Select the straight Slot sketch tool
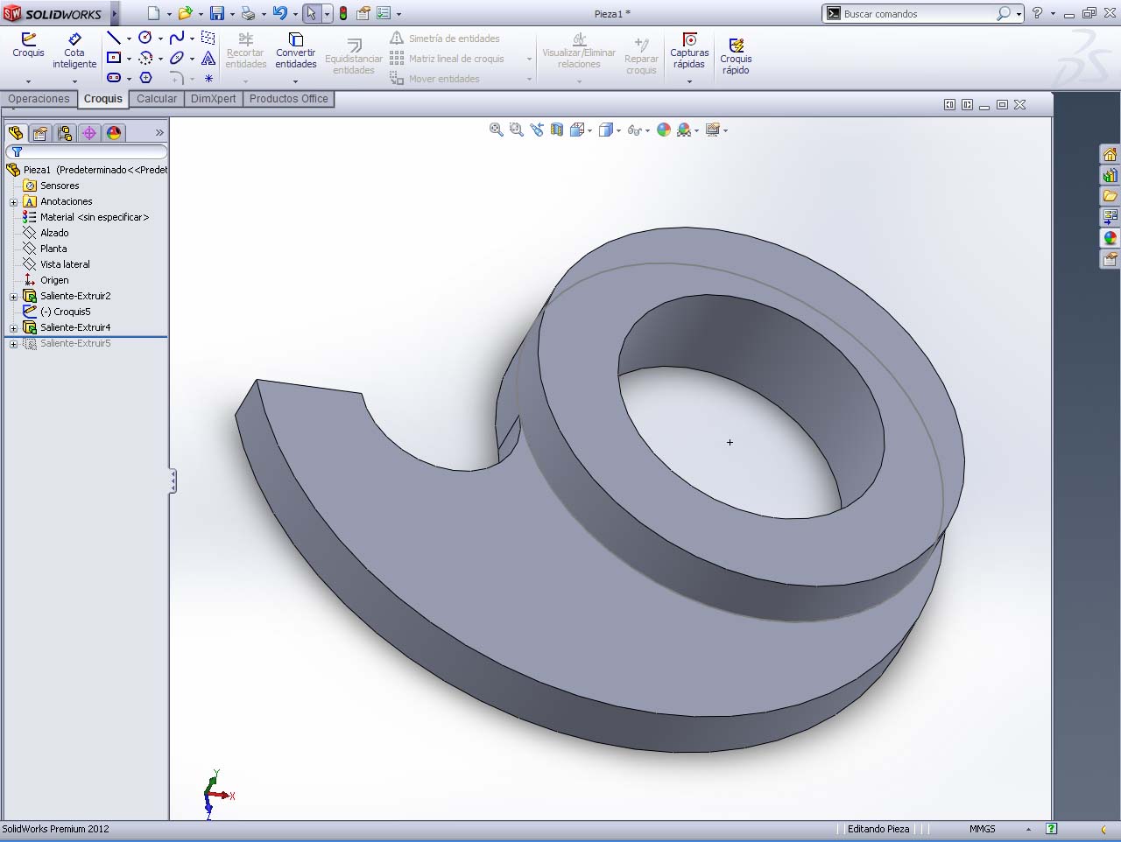 114,78
